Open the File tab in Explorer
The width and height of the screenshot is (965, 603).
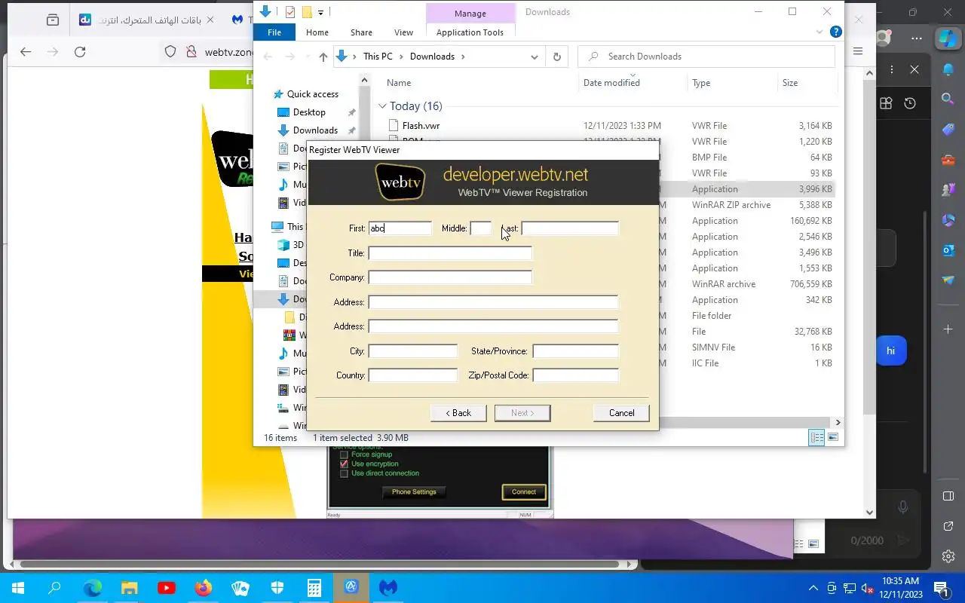(x=274, y=32)
